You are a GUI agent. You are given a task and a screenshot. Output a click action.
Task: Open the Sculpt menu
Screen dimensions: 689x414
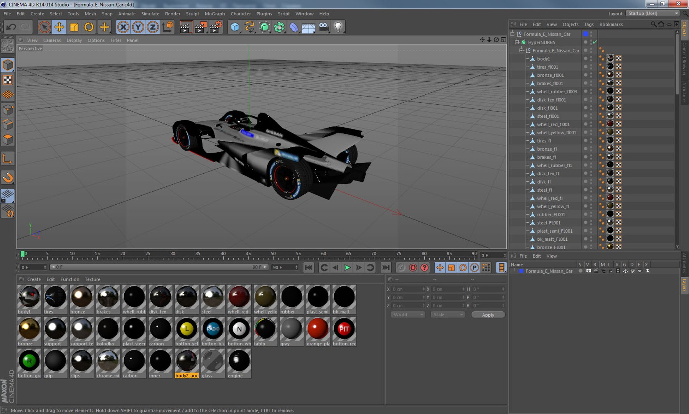point(192,13)
